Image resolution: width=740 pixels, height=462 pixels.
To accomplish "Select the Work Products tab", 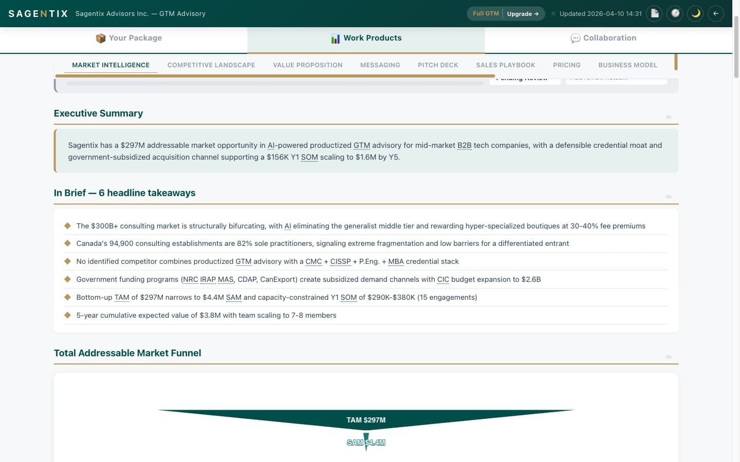I will [366, 38].
